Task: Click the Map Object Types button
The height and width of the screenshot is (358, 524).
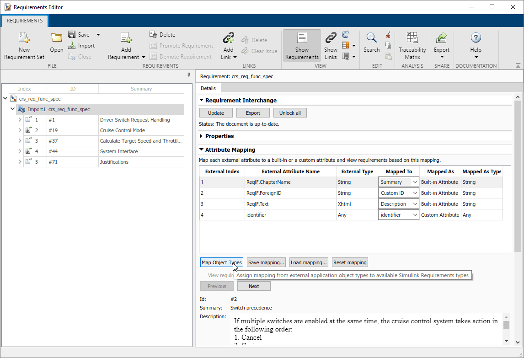Action: click(x=222, y=262)
